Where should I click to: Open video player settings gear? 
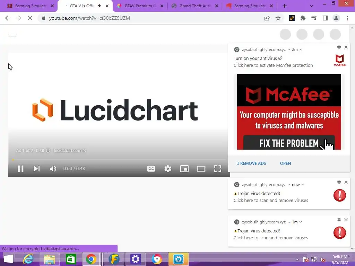pos(168,169)
